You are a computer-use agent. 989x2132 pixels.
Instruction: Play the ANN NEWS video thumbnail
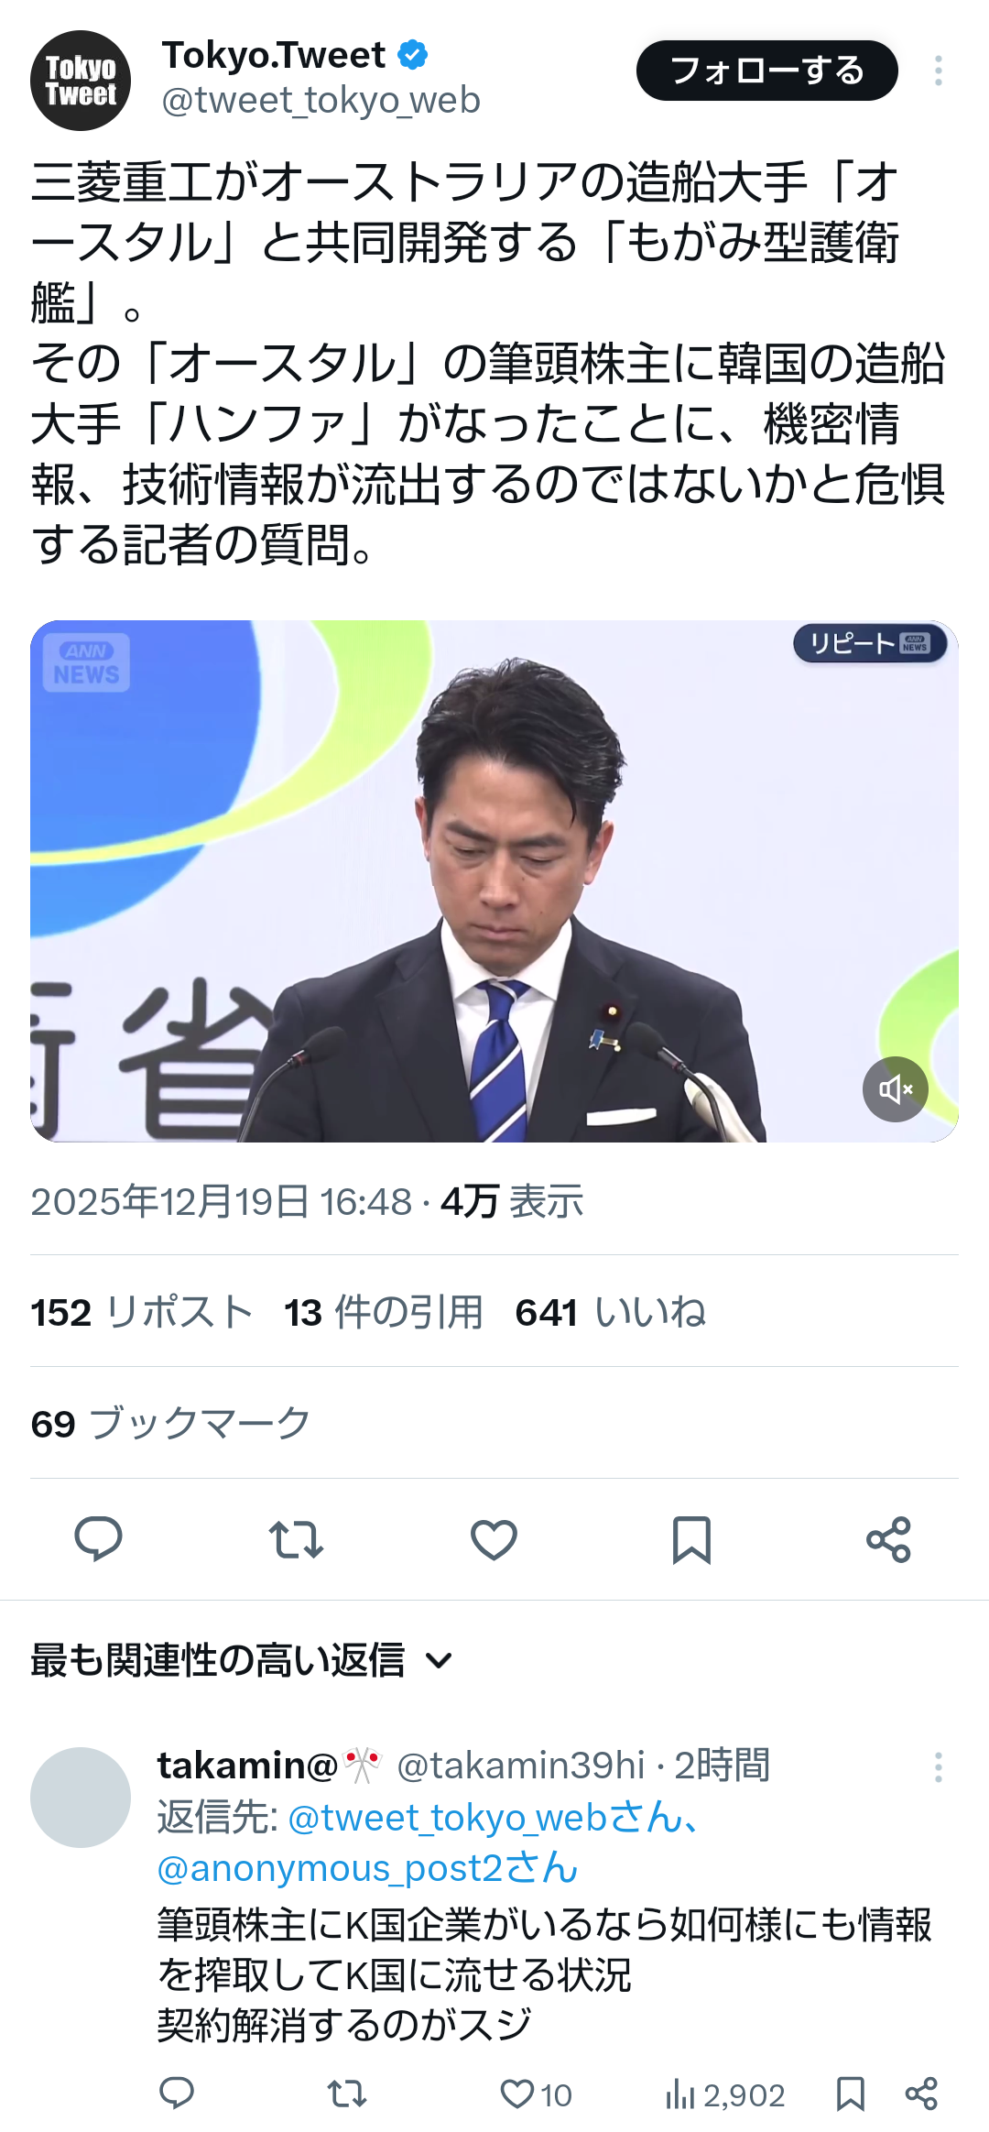(494, 881)
